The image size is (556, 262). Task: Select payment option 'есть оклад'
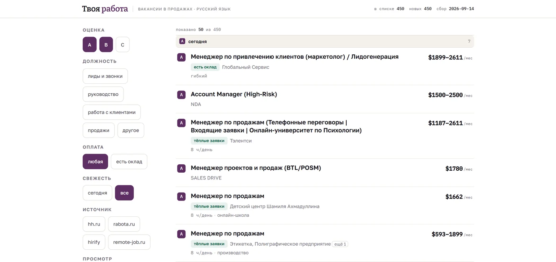click(x=129, y=162)
